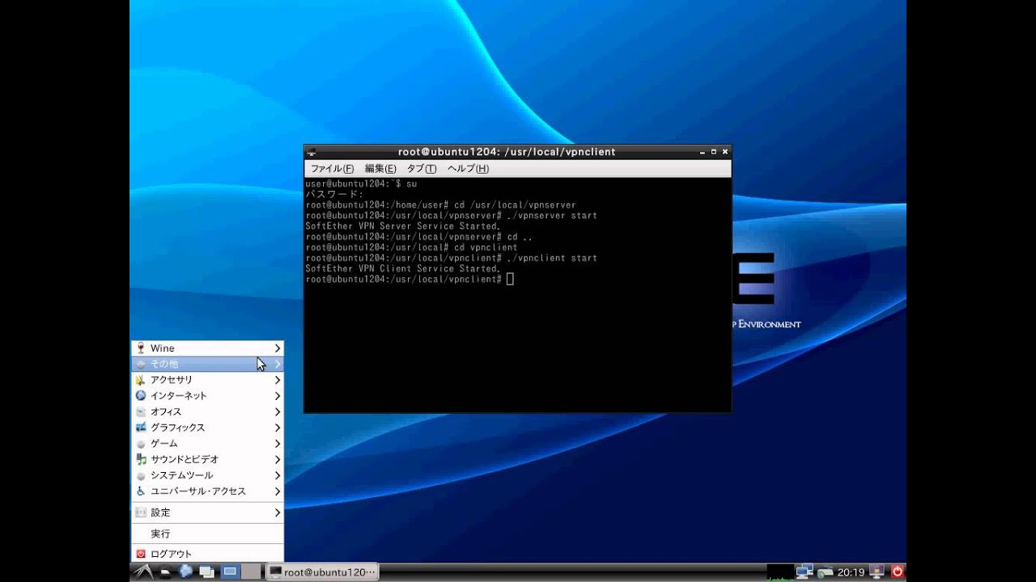The width and height of the screenshot is (1036, 582).
Task: Minimize the terminal window
Action: 703,152
